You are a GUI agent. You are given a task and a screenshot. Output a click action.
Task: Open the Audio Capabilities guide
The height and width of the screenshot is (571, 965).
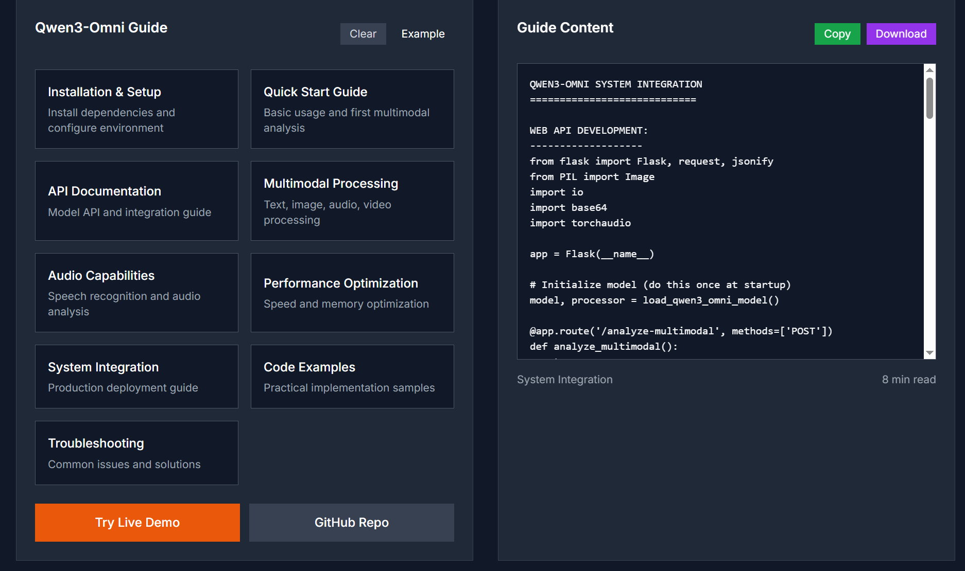136,293
